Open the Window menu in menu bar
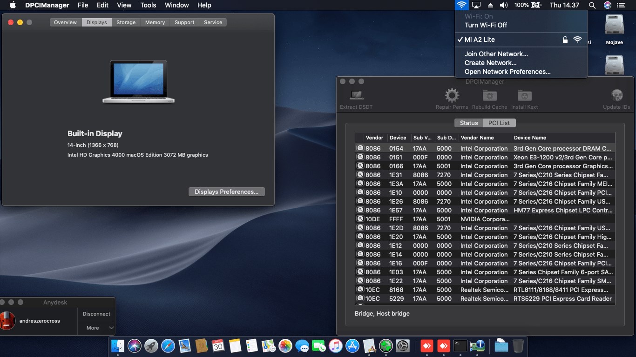Image resolution: width=636 pixels, height=357 pixels. pos(176,5)
